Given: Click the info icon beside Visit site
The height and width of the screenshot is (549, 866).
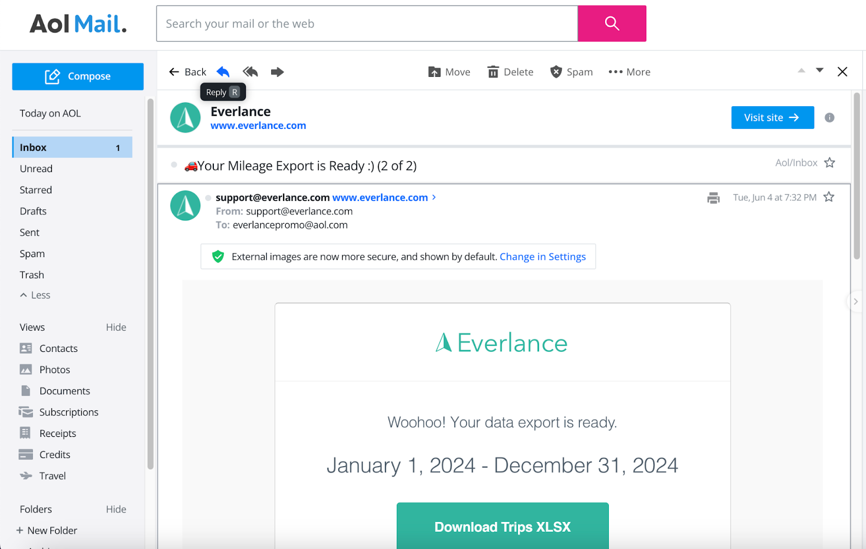Looking at the screenshot, I should click(829, 117).
